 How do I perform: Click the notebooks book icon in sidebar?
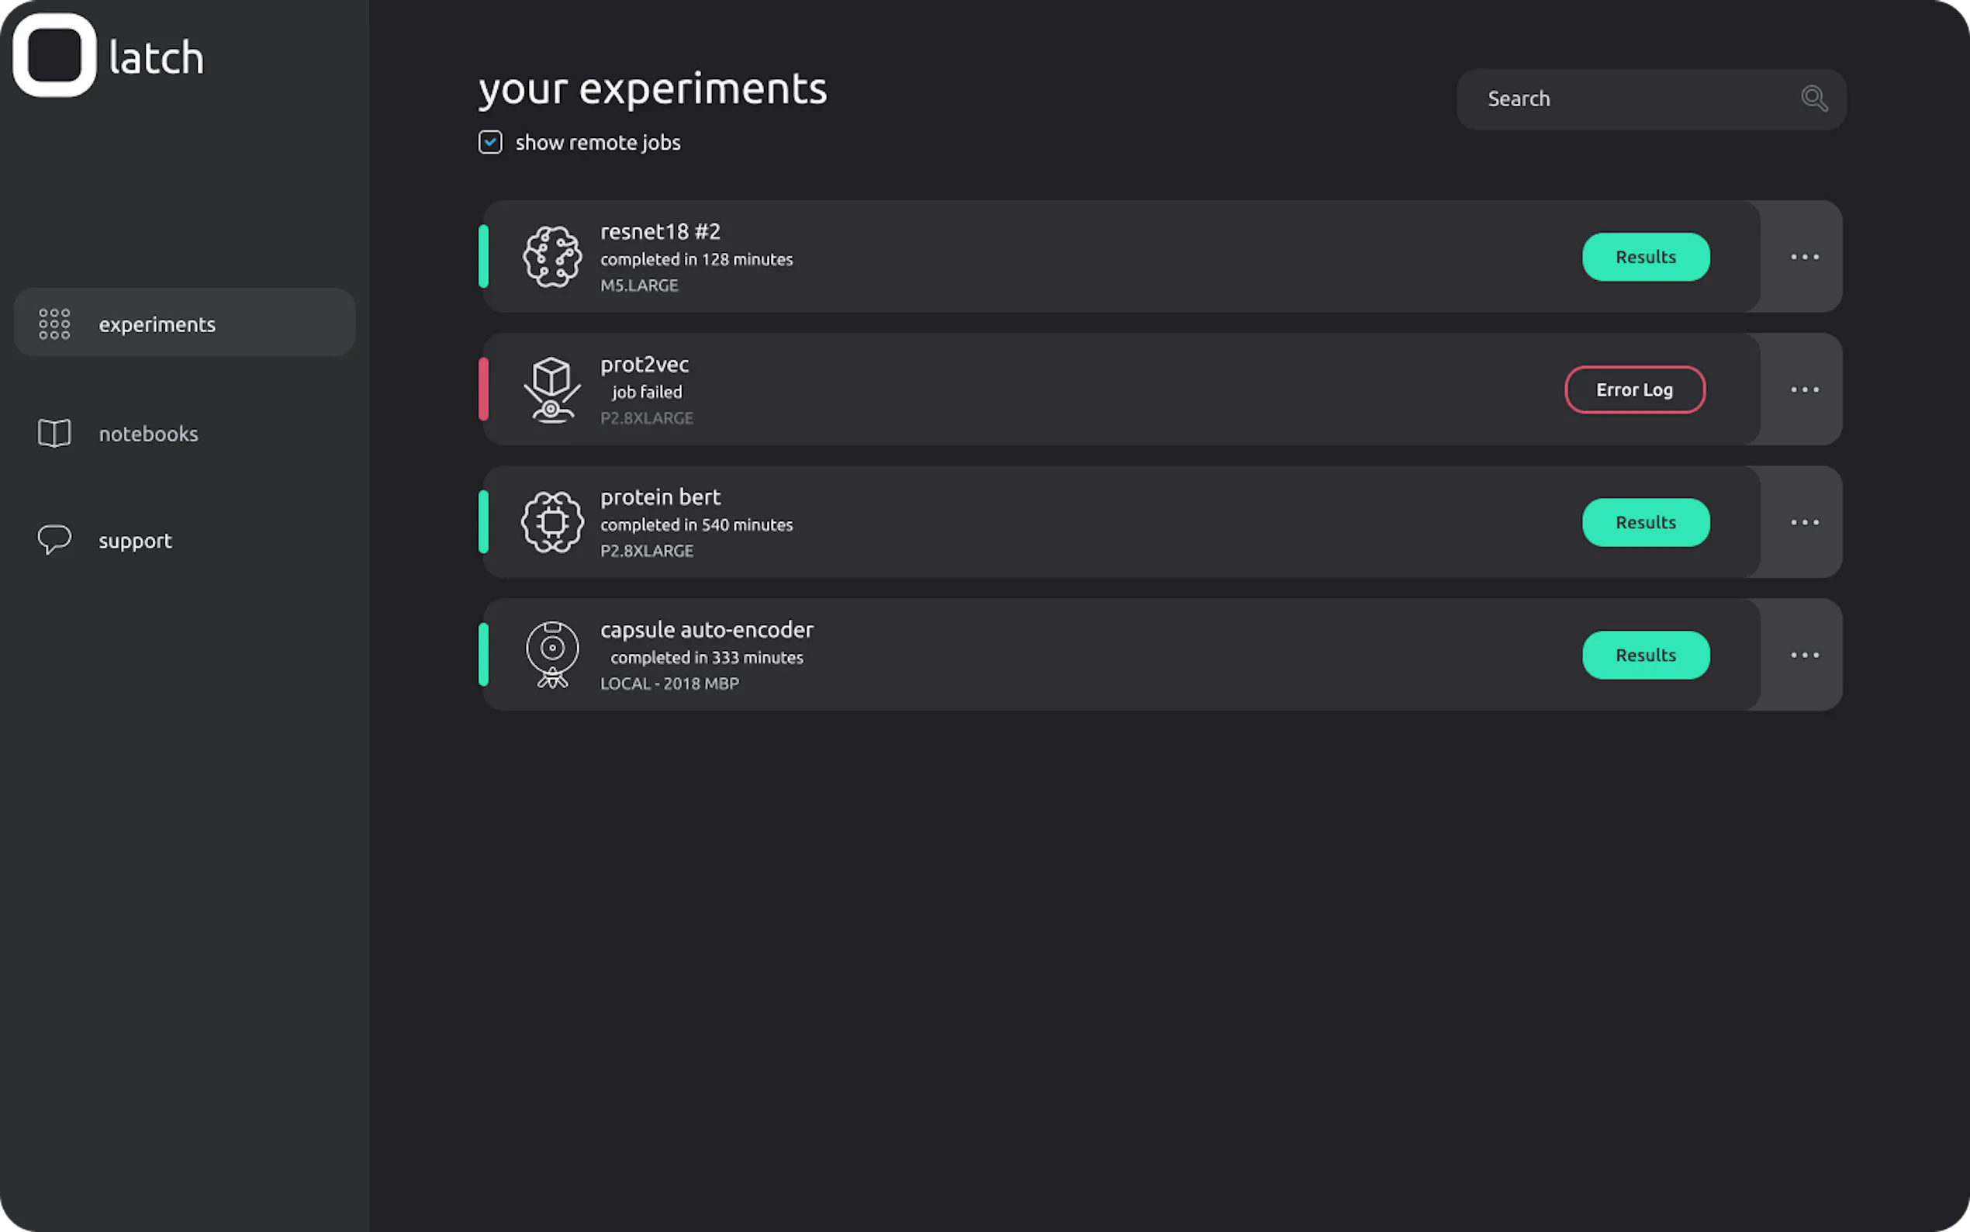(54, 434)
